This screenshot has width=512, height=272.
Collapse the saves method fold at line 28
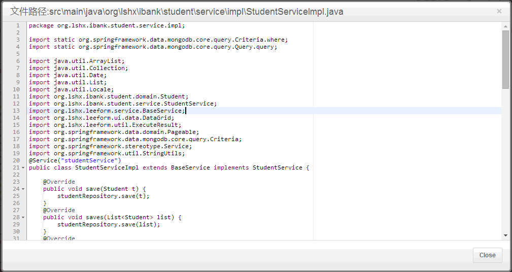23,217
